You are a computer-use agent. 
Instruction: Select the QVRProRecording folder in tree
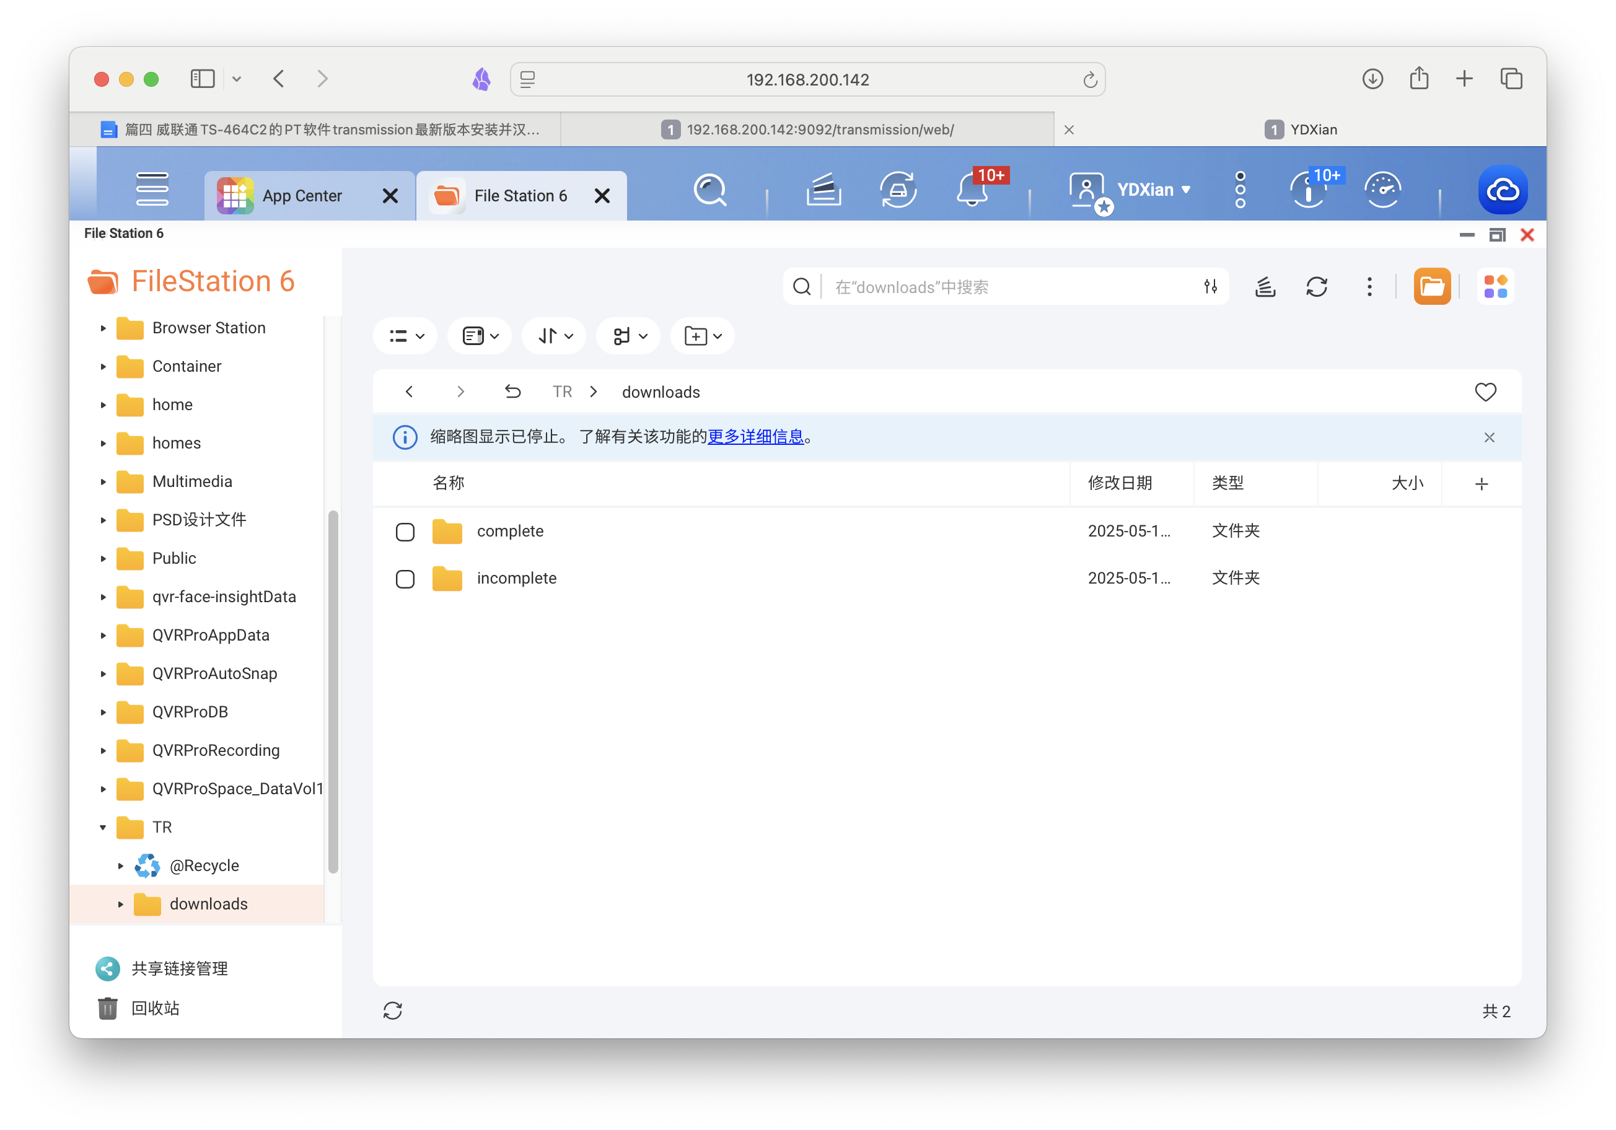216,750
